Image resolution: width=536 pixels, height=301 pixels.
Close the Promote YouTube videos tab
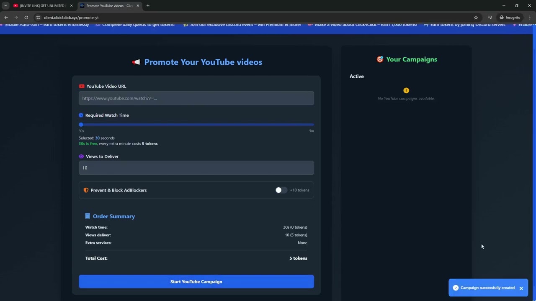(138, 6)
